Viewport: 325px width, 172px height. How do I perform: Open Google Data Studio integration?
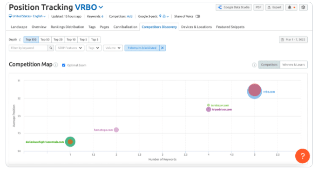pos(234,7)
